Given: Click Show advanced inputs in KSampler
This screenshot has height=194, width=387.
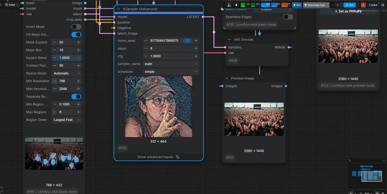Looking at the screenshot, I should [155, 157].
